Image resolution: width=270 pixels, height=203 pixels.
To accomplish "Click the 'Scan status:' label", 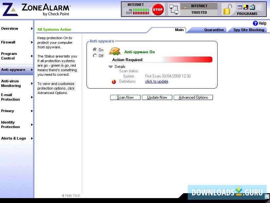I will pos(129,71).
